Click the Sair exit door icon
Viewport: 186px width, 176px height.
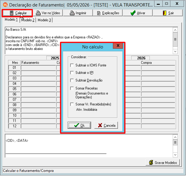click(x=164, y=13)
